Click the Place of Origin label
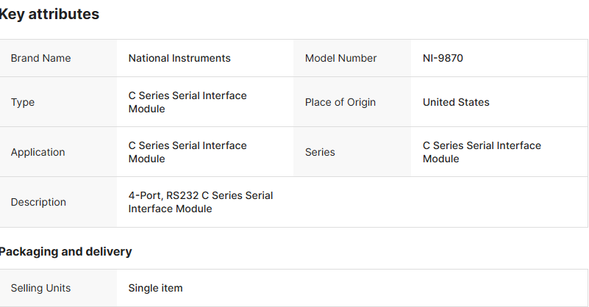The image size is (589, 307). click(340, 102)
